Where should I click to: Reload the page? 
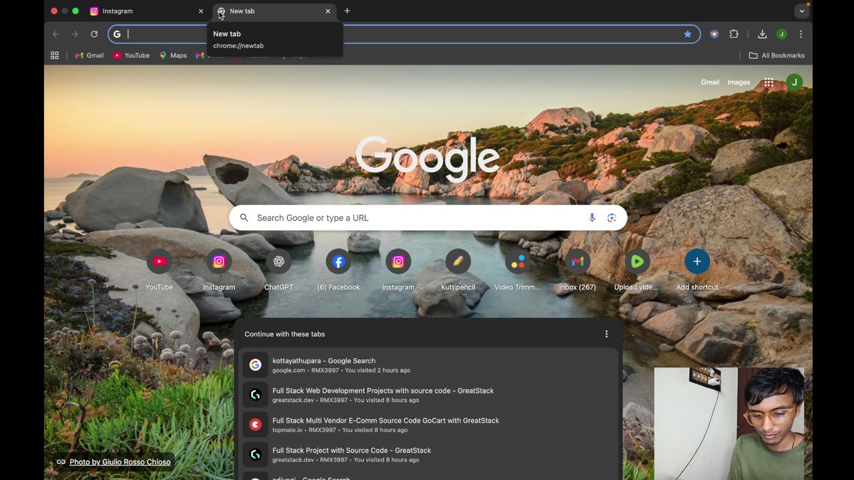coord(94,34)
